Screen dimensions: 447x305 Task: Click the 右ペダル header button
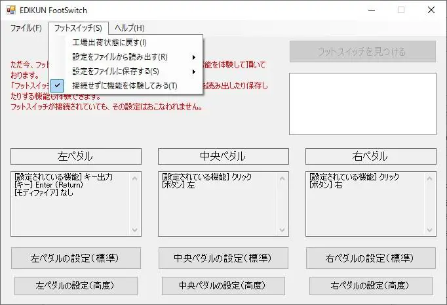370,156
